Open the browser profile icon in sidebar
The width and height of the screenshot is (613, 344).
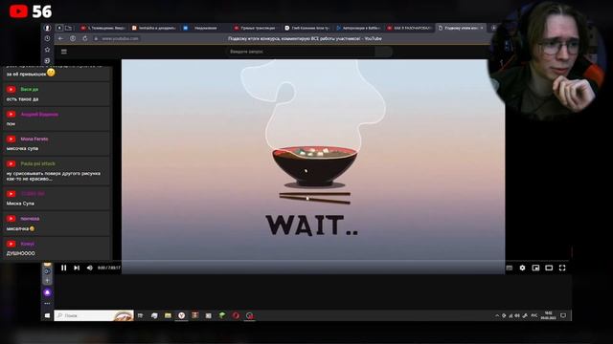47,28
